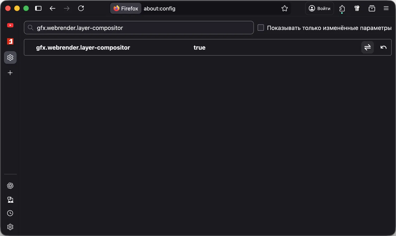396x236 pixels.
Task: Click the 'Войти' sign-in button
Action: pyautogui.click(x=320, y=8)
